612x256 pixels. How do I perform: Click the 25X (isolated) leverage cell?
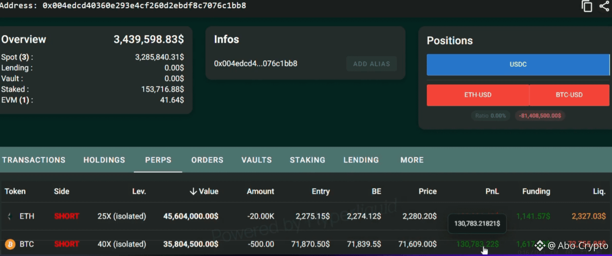[122, 216]
